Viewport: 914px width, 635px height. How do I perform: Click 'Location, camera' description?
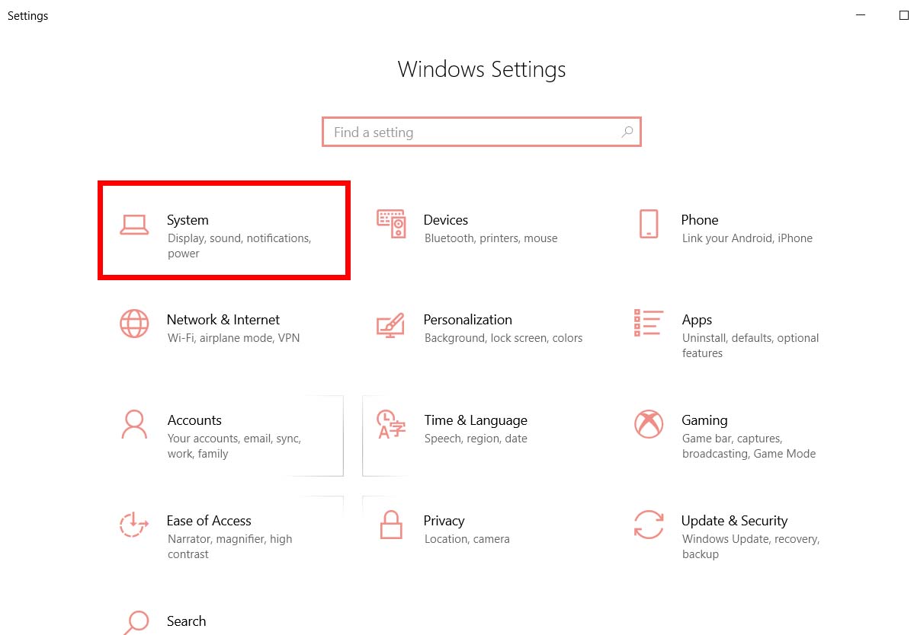click(x=467, y=539)
